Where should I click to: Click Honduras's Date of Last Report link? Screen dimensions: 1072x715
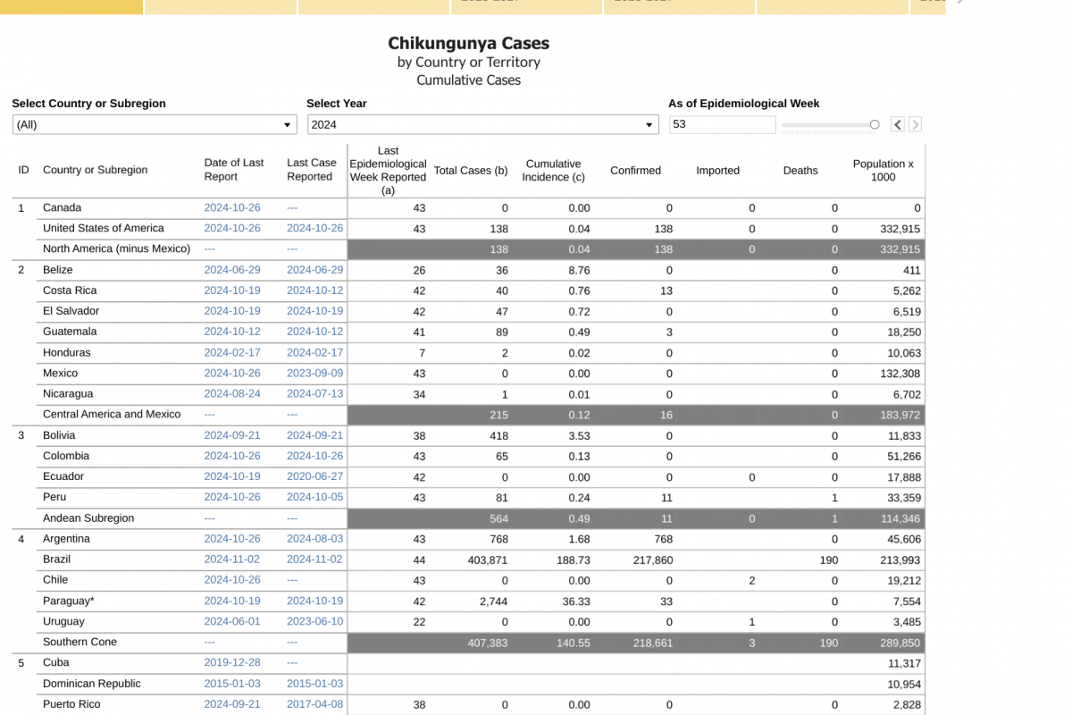tap(232, 353)
